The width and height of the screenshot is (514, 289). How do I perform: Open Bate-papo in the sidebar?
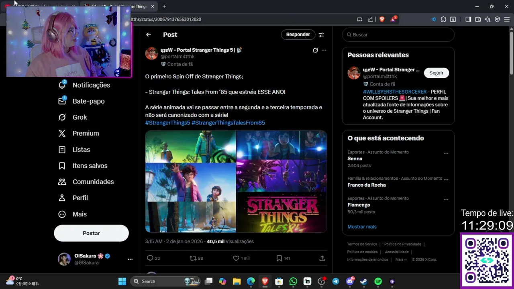(x=82, y=101)
